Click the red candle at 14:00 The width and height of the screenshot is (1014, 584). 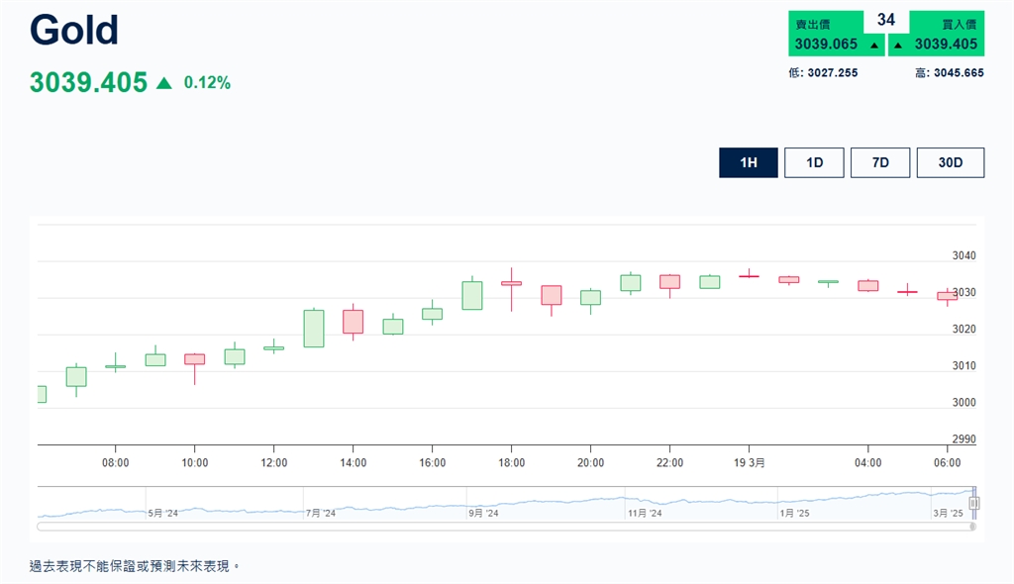coord(354,322)
